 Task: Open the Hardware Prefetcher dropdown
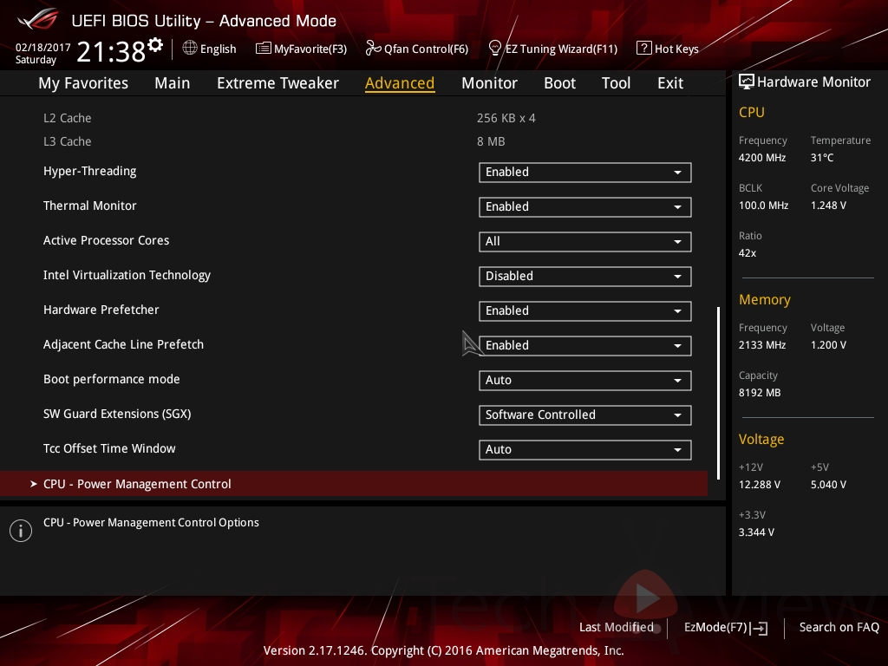pyautogui.click(x=584, y=311)
